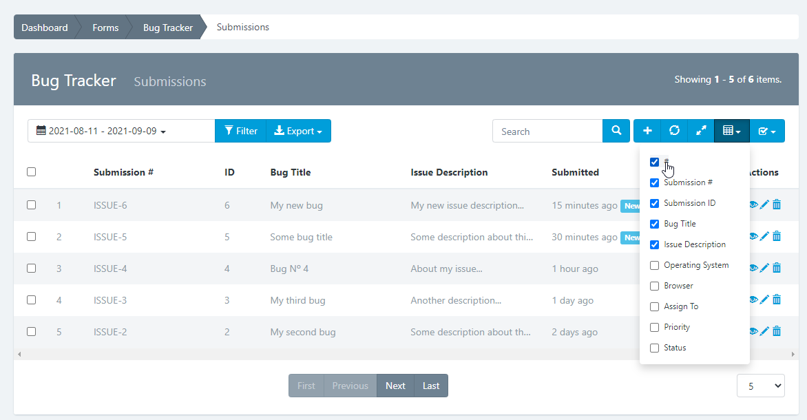This screenshot has width=807, height=420.
Task: Go to the Next page
Action: point(395,386)
